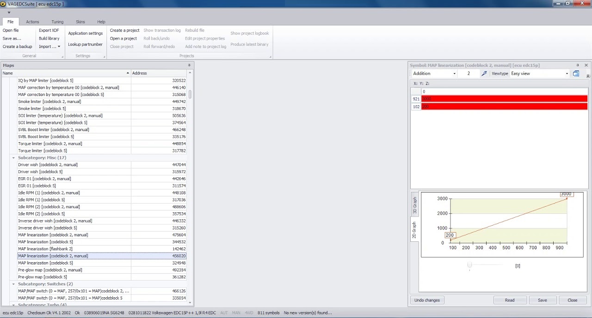592x318 pixels.
Task: Expand the Import dropdown in ribbon
Action: tap(49, 47)
